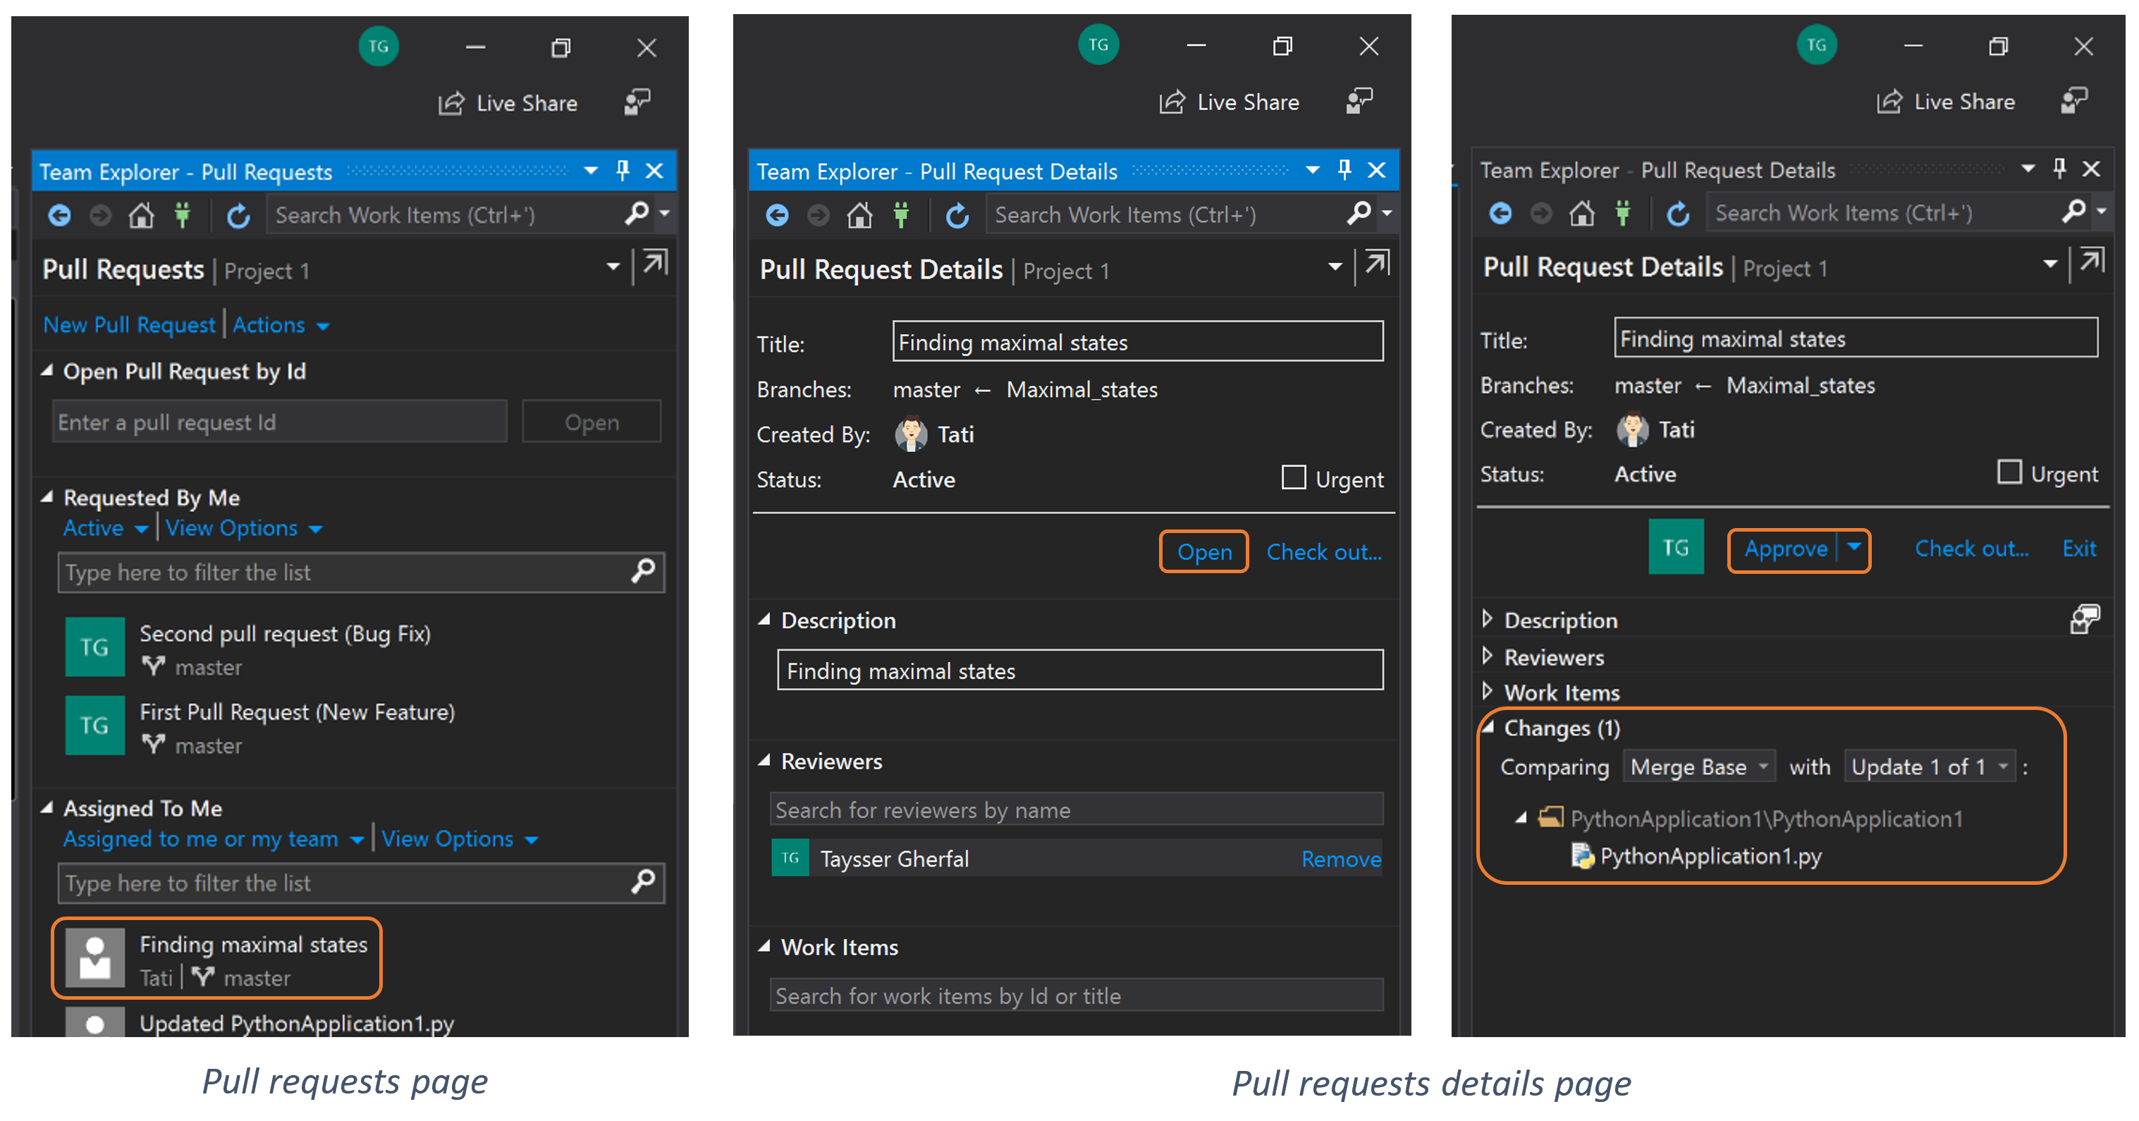Click the New Pull Request link
The image size is (2139, 1121).
click(129, 325)
